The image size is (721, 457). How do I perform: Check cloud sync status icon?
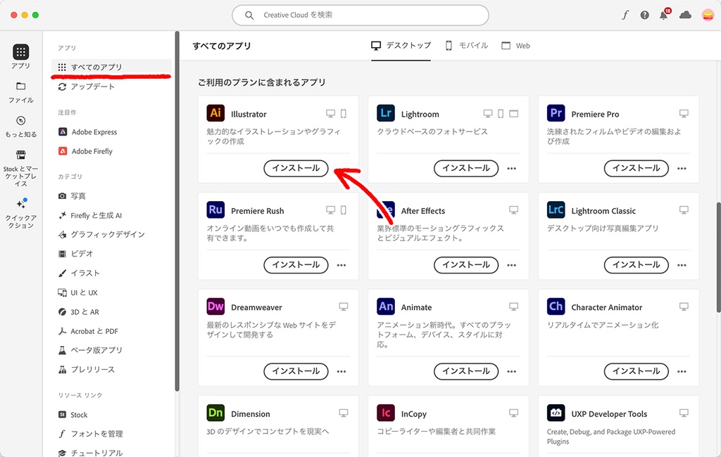[685, 15]
